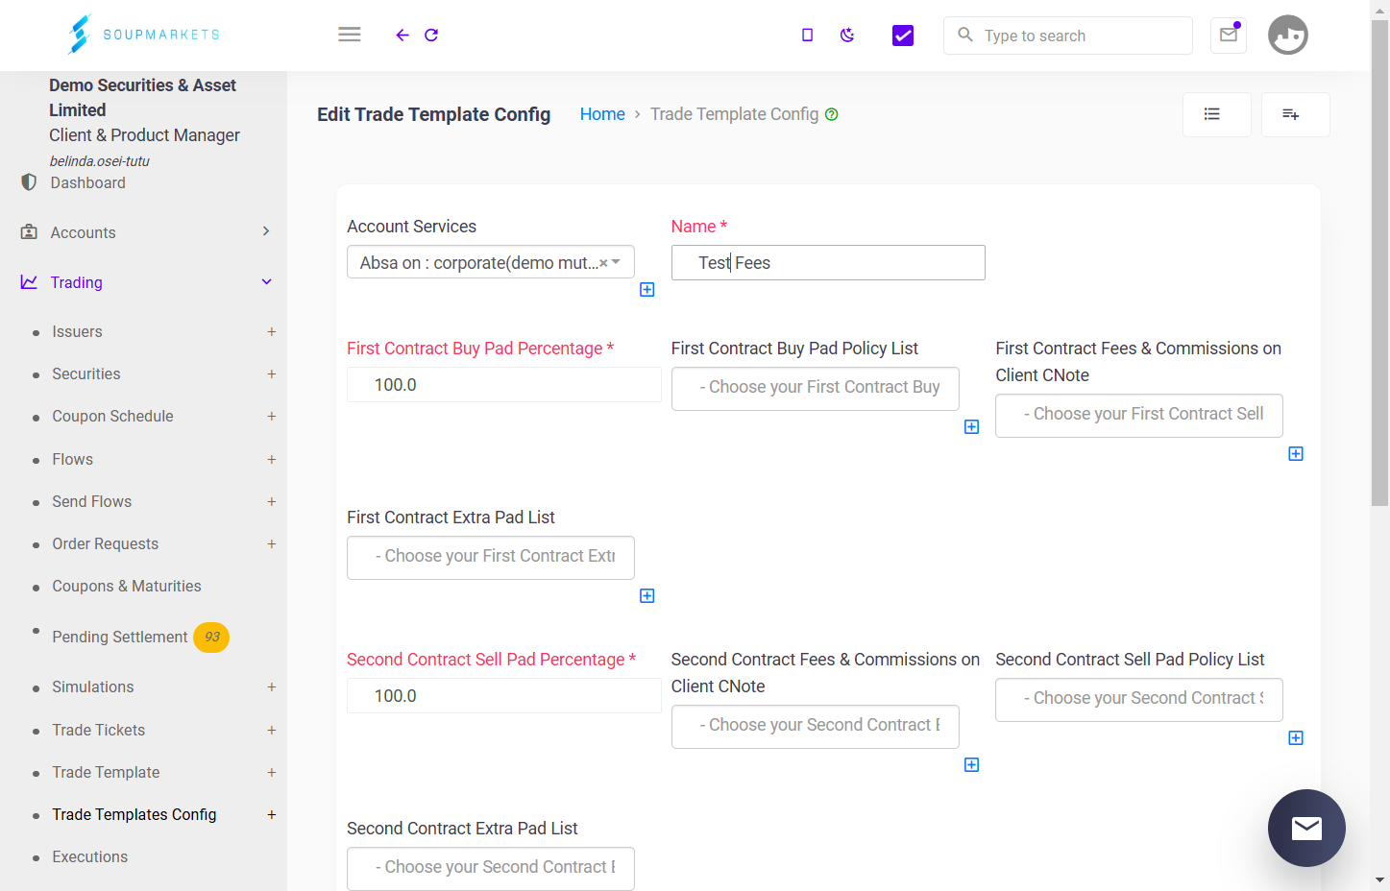Add new Account Services with plus icon

pos(647,290)
